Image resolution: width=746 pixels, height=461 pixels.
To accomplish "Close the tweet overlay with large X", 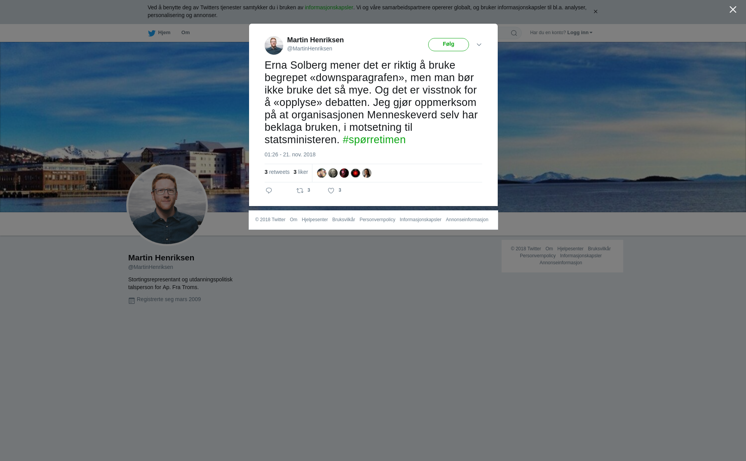I will pos(733,10).
